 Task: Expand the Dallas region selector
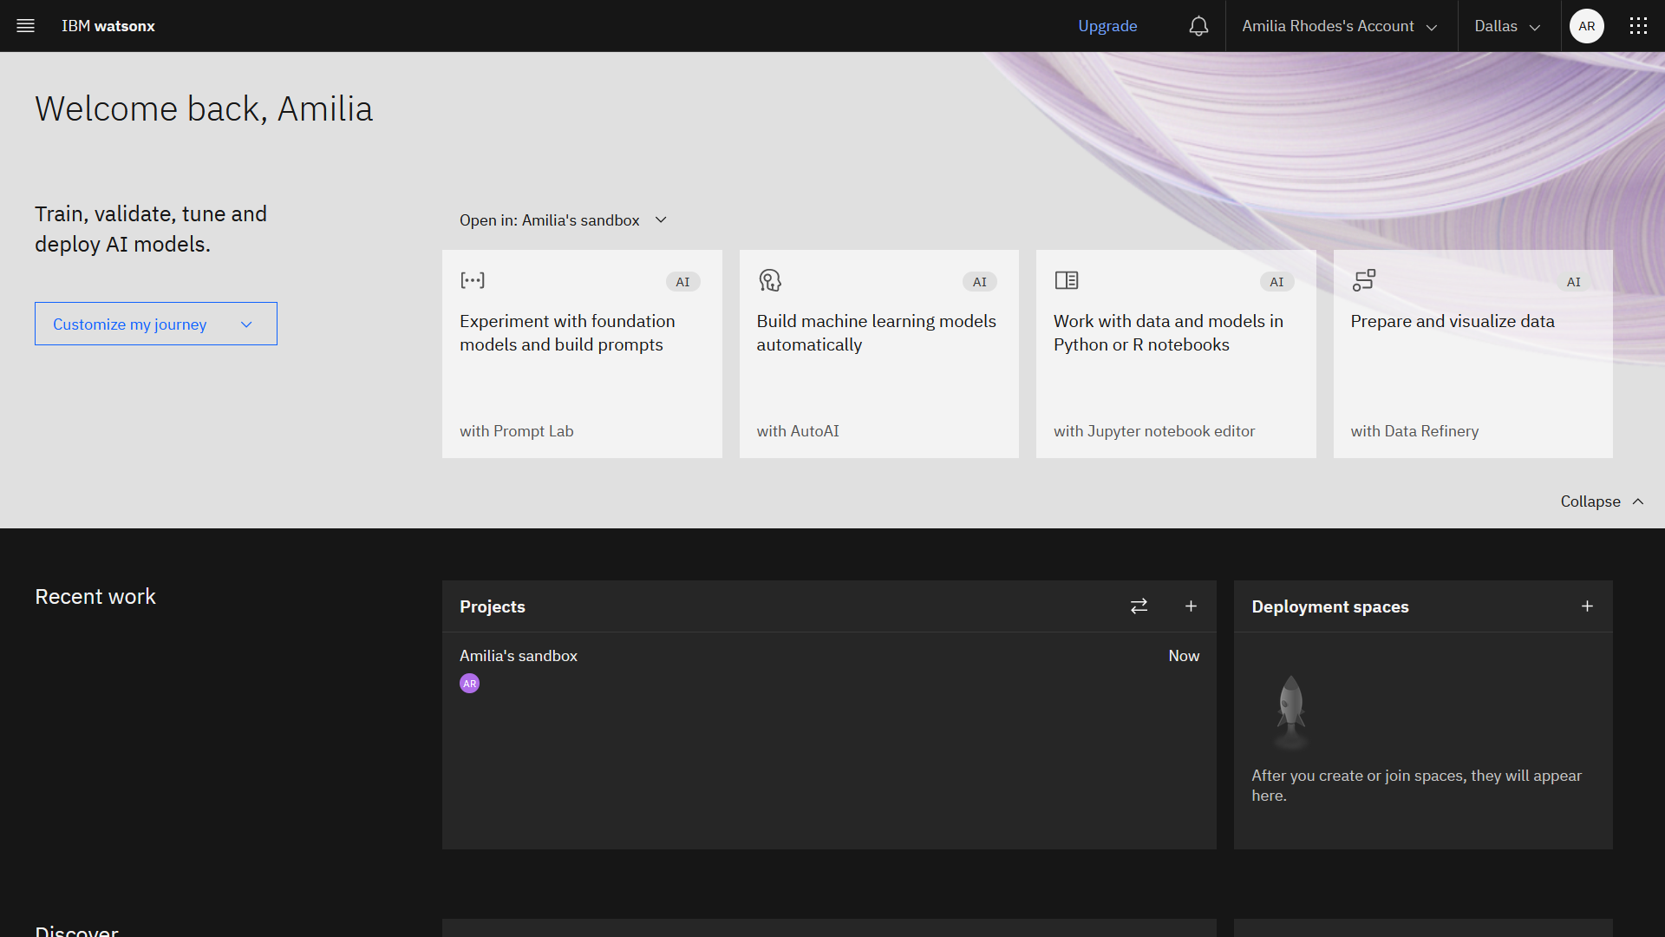click(x=1507, y=25)
